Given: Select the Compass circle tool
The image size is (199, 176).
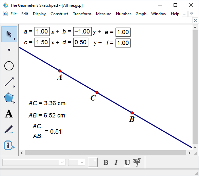Looking at the screenshot, I should [x=9, y=66].
